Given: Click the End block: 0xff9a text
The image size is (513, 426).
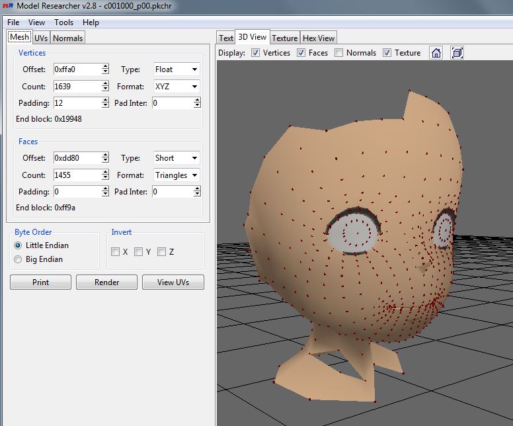Looking at the screenshot, I should (46, 208).
